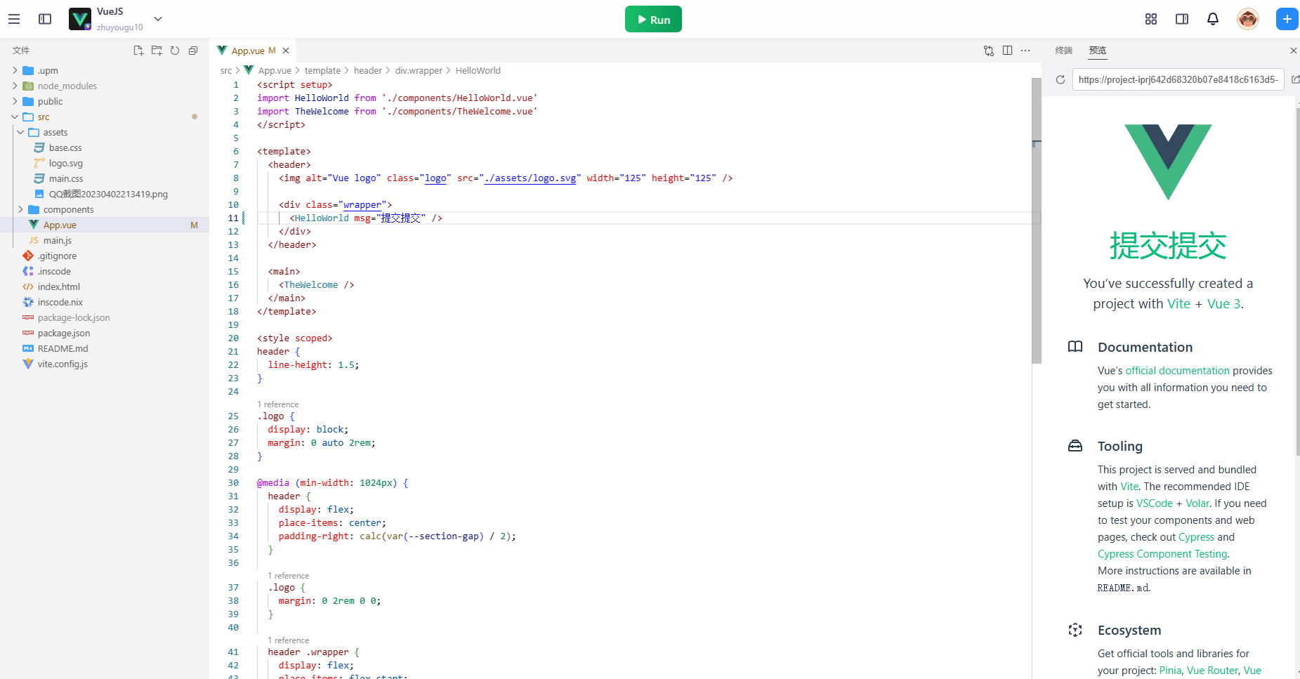Refresh the file explorer tree
Screen dimensions: 1300x679
click(175, 51)
